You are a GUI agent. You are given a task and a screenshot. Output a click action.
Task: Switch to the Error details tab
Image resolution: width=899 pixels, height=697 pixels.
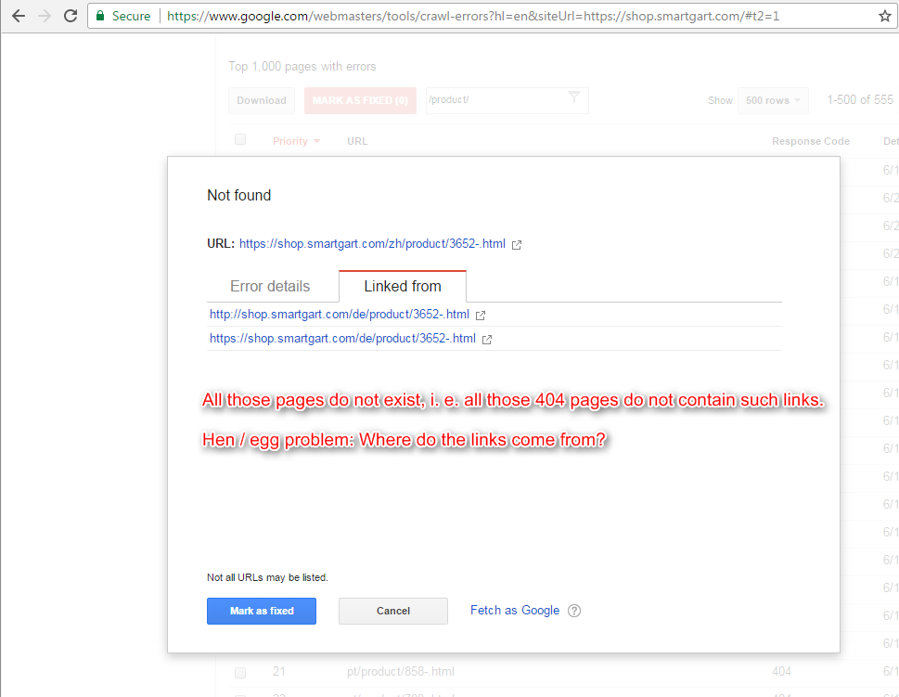click(x=270, y=286)
